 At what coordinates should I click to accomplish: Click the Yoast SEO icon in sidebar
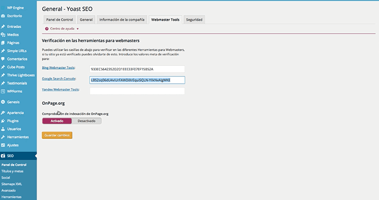(3, 156)
